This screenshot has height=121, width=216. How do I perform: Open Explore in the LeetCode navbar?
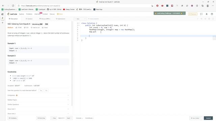[22, 14]
